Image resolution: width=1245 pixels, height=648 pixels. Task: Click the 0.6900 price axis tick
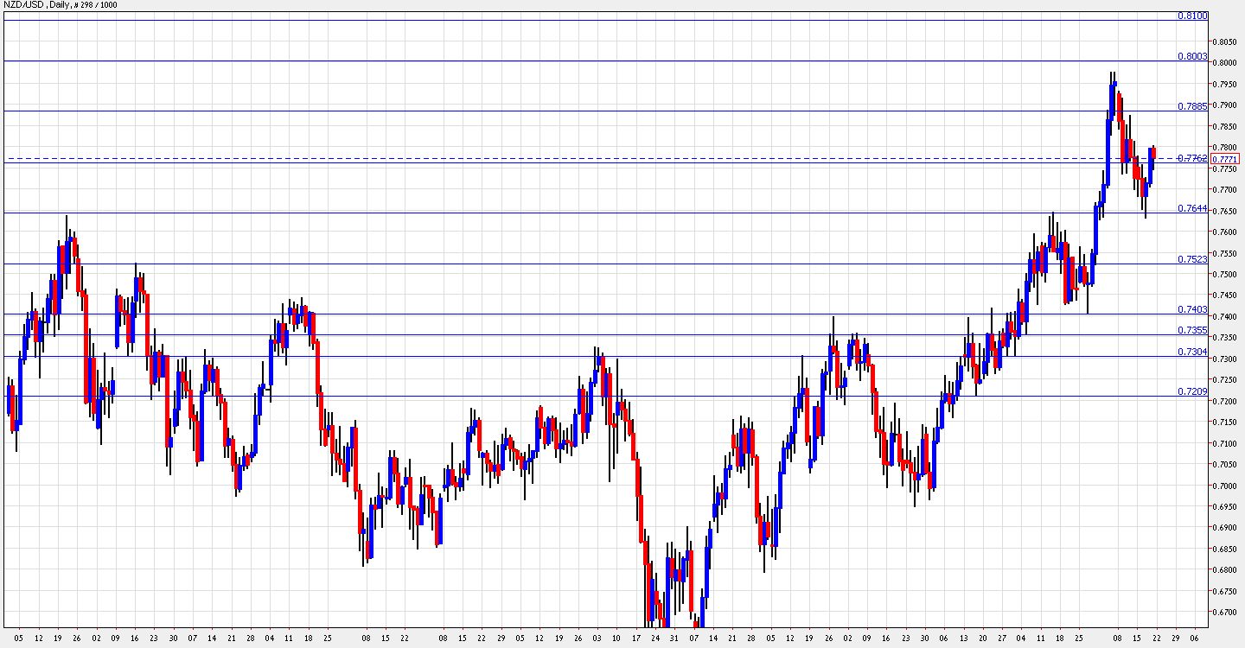(1224, 528)
